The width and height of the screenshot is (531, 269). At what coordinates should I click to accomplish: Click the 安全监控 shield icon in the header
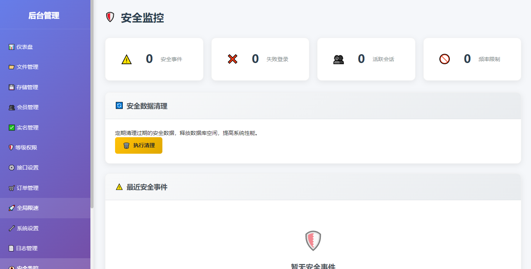(x=110, y=17)
